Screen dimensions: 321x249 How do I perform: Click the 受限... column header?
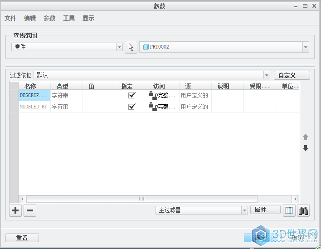(x=260, y=86)
